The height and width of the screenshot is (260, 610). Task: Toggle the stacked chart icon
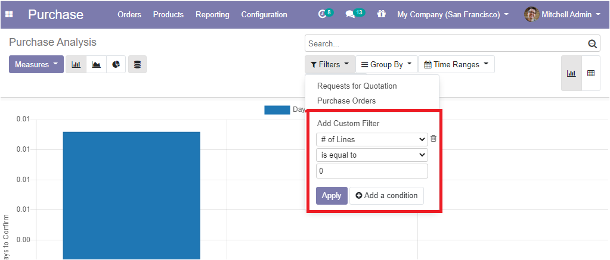(x=137, y=64)
